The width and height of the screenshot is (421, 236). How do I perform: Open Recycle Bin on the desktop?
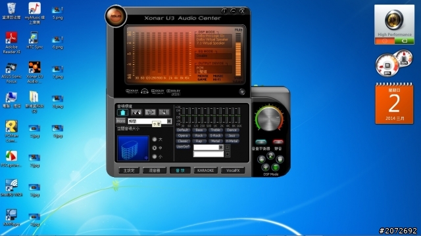tap(11, 11)
